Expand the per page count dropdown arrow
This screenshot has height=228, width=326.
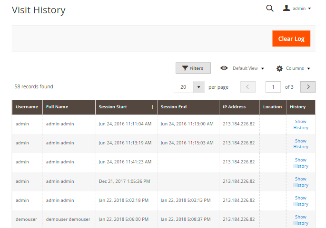(198, 87)
